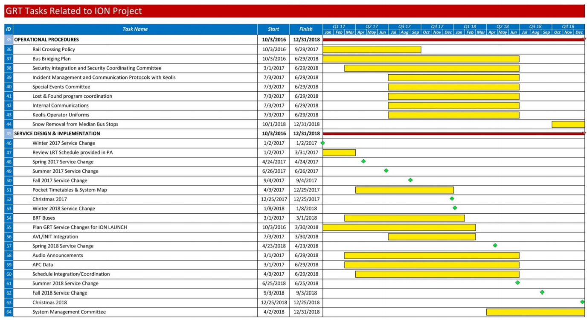Image resolution: width=587 pixels, height=320 pixels.
Task: Collapse the OPERATIONAL PROCEDURES summary task
Action: [46, 40]
